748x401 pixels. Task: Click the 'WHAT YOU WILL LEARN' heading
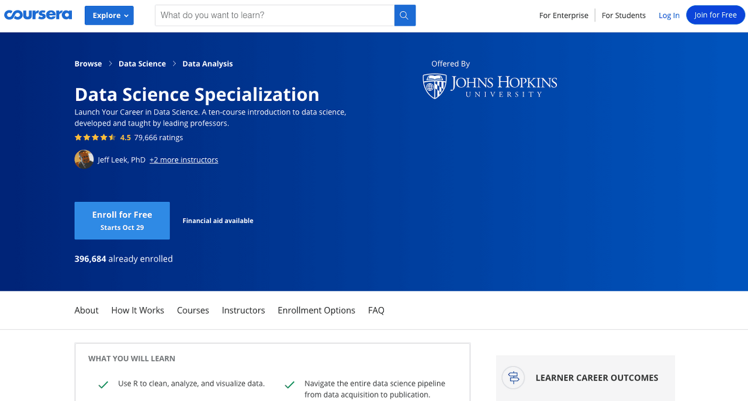tap(132, 358)
